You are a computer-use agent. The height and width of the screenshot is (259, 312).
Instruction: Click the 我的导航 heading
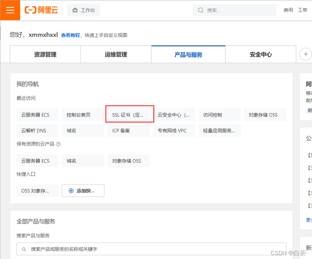click(x=27, y=84)
